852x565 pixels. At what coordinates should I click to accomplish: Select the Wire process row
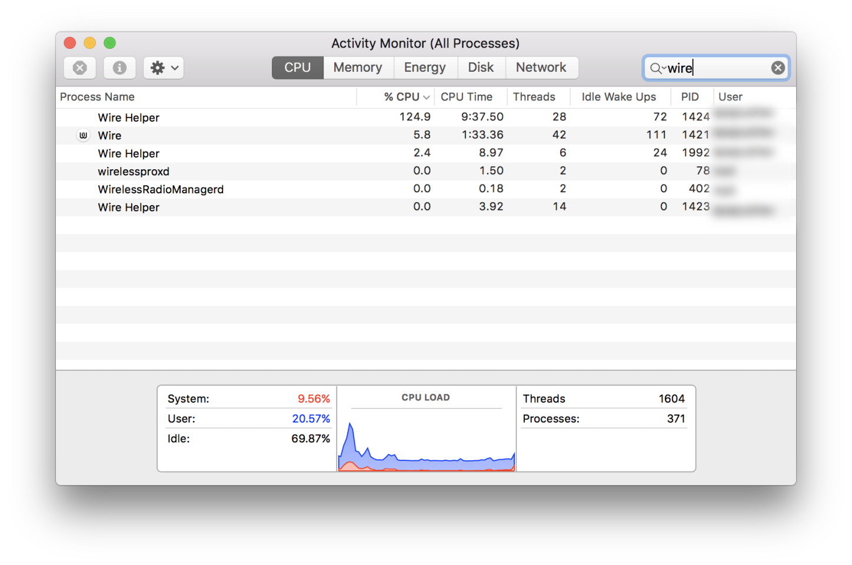(426, 135)
